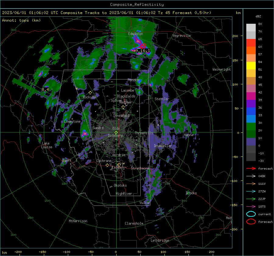Select the 6.1 storm top label
Image resolution: width=274 pixels, height=256 pixels.
point(146,51)
